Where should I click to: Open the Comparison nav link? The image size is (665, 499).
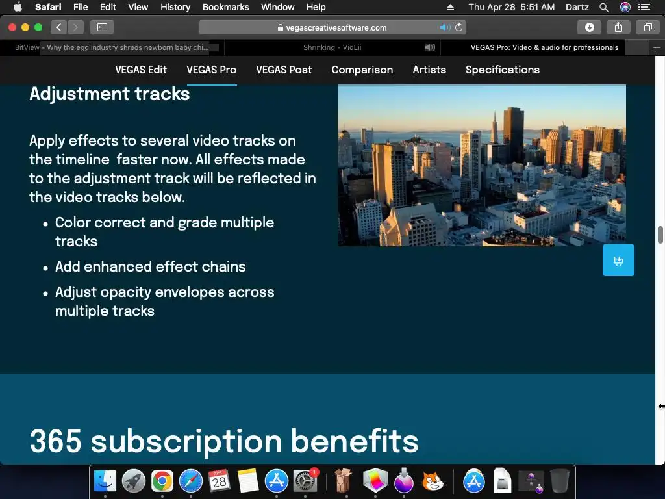point(362,70)
